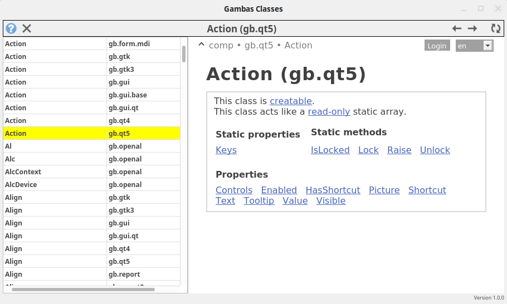Select the Al class row
Viewport: 507px width, 304px height.
click(92, 146)
